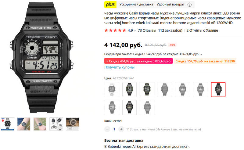Open the 73 Отзывы reviews link
Viewport: 244px width, 150px height.
pos(147,30)
